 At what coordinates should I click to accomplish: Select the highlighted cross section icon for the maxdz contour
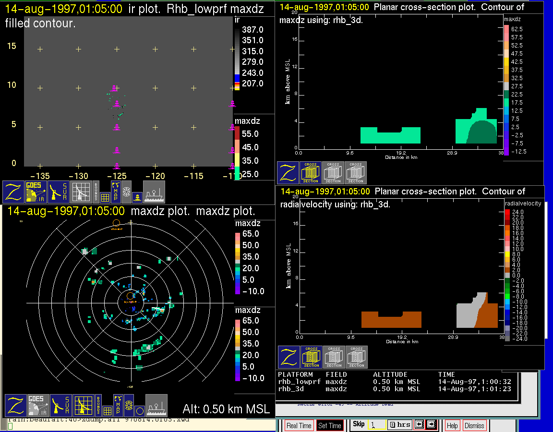[311, 173]
